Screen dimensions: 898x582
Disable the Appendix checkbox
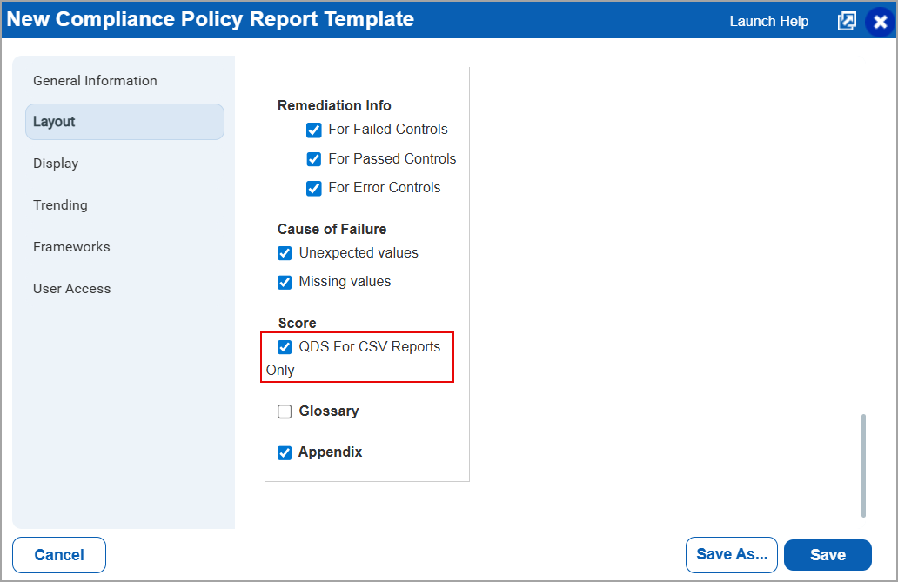(285, 452)
